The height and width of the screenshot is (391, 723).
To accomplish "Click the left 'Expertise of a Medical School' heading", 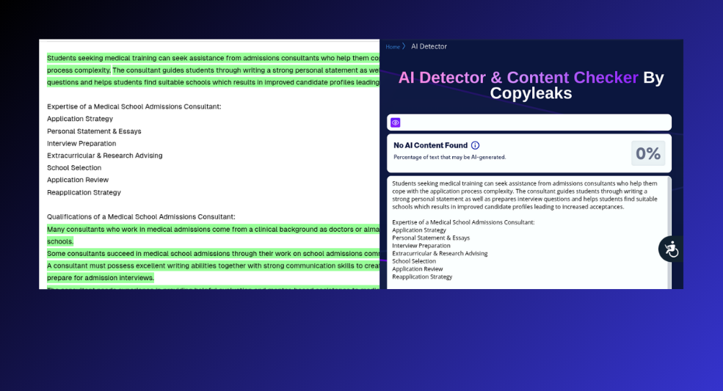I will point(134,106).
